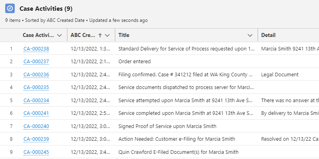Click the Case Activities compass icon
The image size is (319, 159).
tap(10, 8)
